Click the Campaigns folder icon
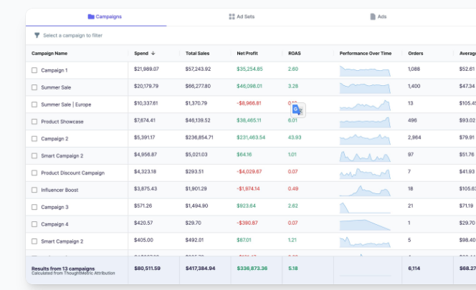The width and height of the screenshot is (476, 290). click(x=91, y=16)
